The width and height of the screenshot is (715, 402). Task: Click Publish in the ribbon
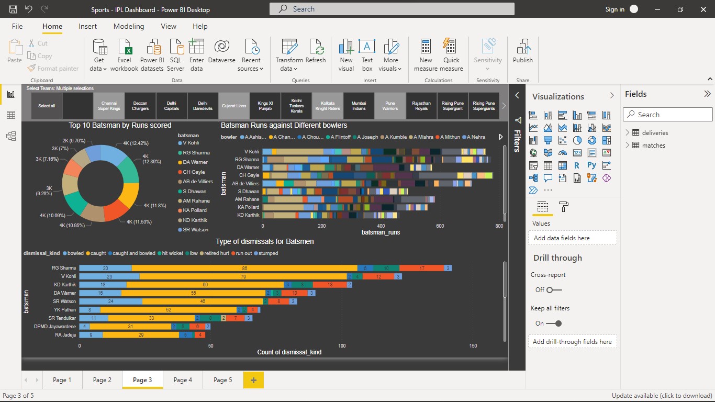pyautogui.click(x=522, y=51)
